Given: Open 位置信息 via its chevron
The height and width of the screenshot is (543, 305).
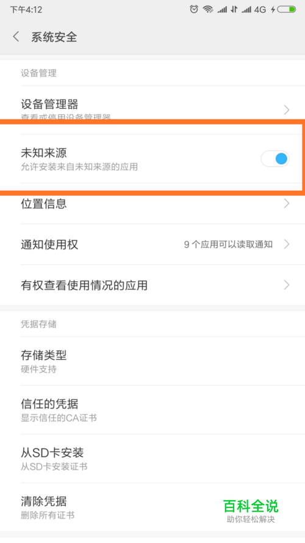Looking at the screenshot, I should pyautogui.click(x=286, y=204).
